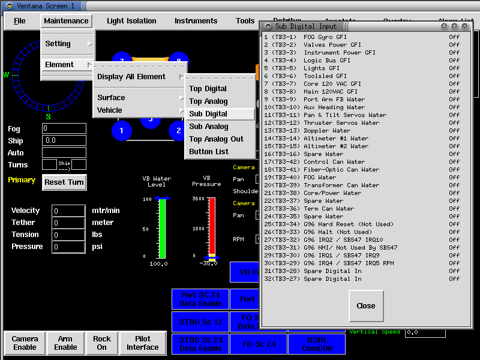Click the Reset Turn button
The height and width of the screenshot is (360, 480).
(64, 182)
